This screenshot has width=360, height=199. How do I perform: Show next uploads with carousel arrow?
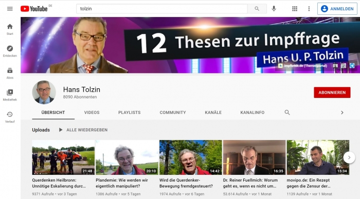[349, 157]
